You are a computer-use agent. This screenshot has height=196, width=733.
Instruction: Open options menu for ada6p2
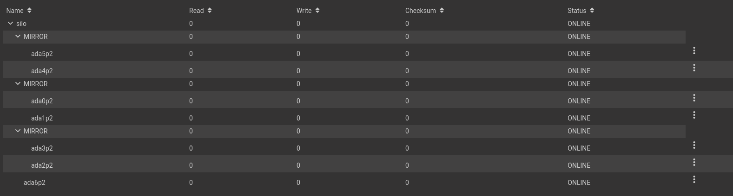pos(694,179)
